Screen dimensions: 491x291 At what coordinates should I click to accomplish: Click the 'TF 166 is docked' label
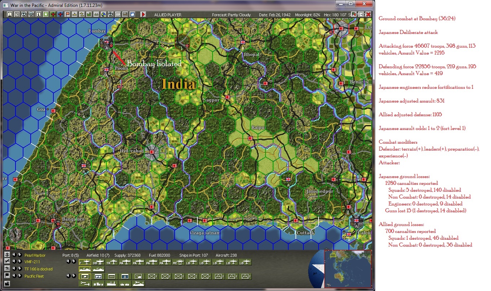point(39,269)
